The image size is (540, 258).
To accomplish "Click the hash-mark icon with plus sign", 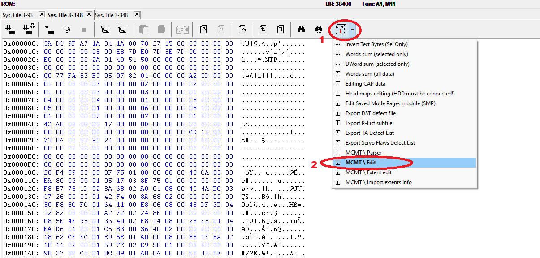I will coord(28,30).
